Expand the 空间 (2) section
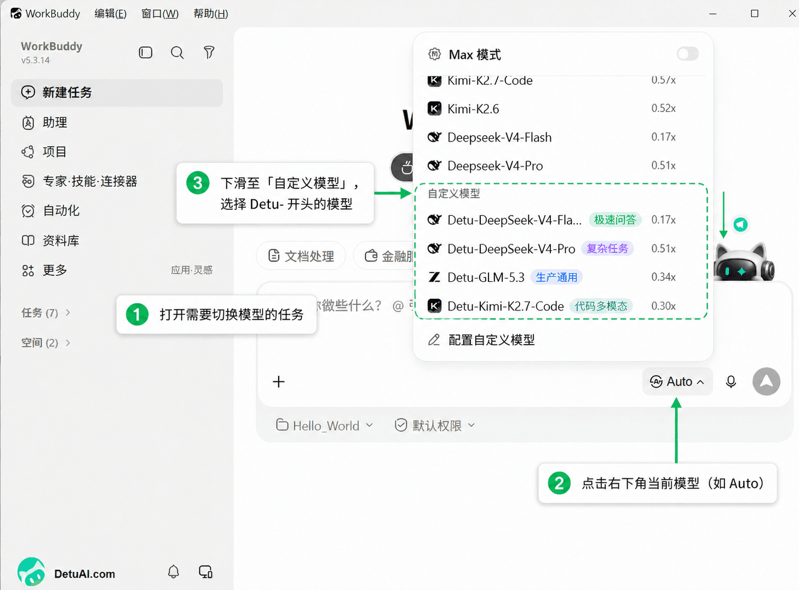The width and height of the screenshot is (799, 590). tap(46, 343)
